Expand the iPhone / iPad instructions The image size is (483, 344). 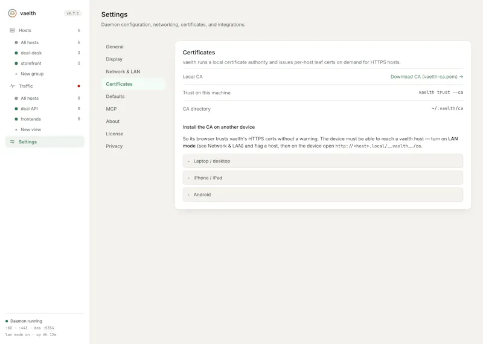tap(323, 178)
